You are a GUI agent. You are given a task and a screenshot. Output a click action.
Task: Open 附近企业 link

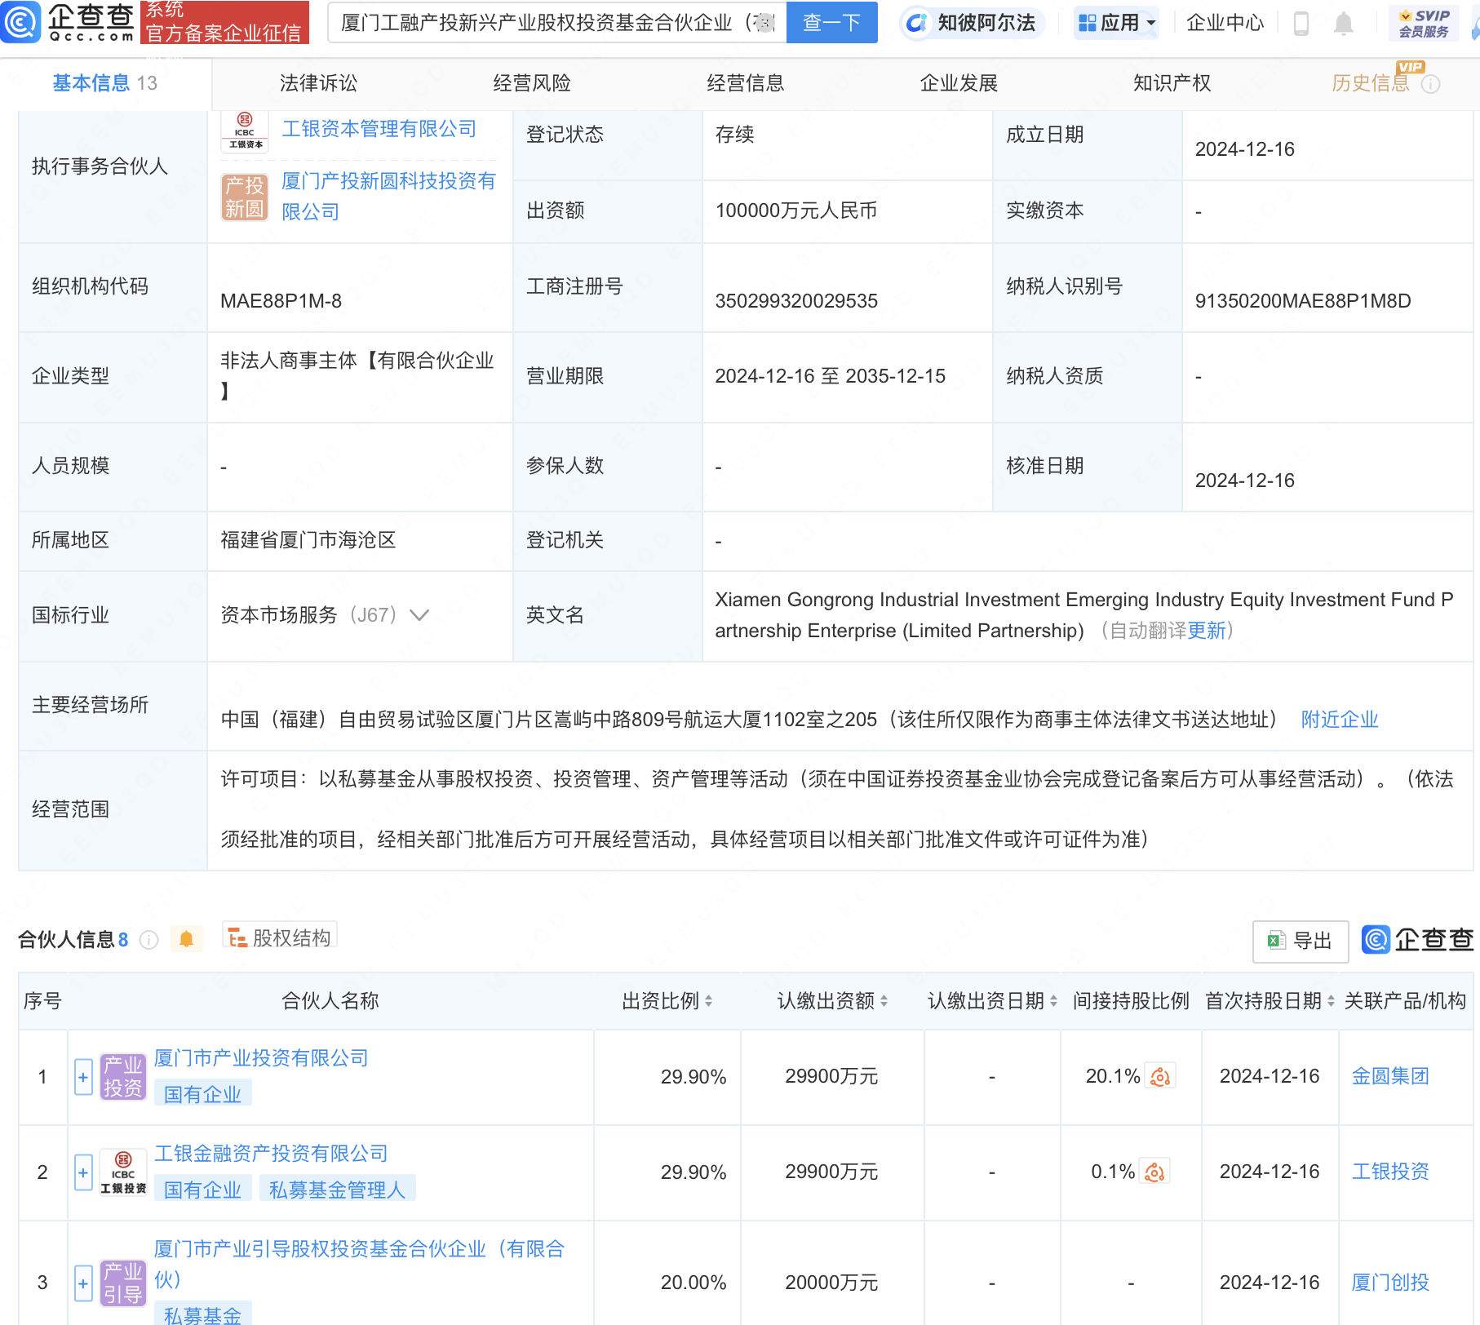pos(1340,720)
